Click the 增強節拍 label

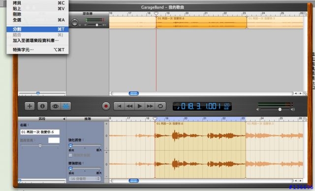pyautogui.click(x=76, y=163)
